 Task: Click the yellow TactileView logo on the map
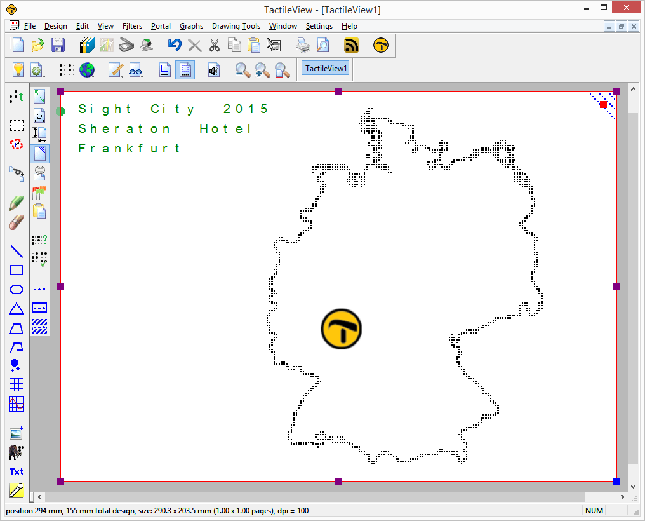tap(341, 329)
